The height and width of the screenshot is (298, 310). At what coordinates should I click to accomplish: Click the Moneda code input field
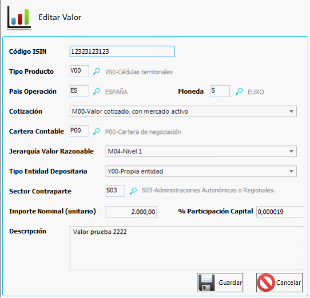(x=220, y=91)
